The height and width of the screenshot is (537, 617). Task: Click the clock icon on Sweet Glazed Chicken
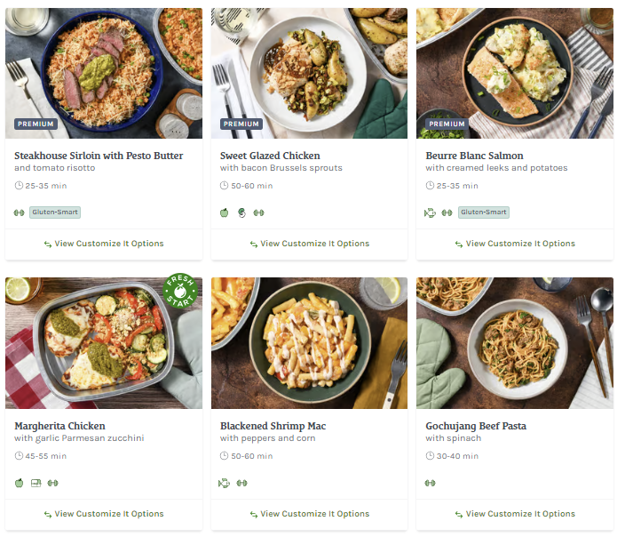click(x=224, y=186)
